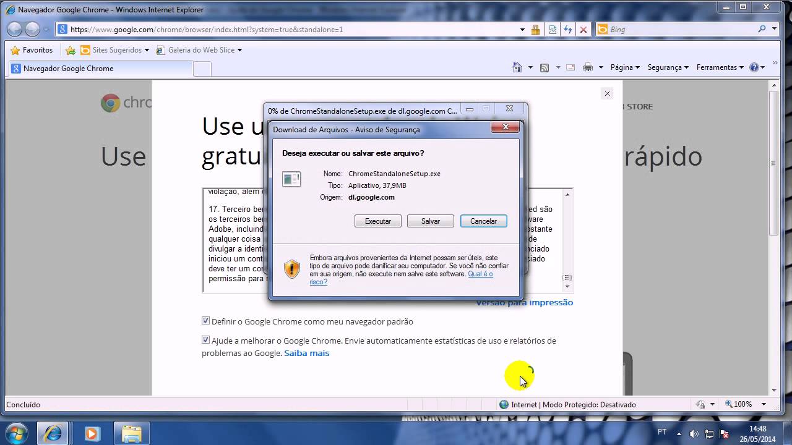
Task: Click the search magnifier icon
Action: point(762,29)
